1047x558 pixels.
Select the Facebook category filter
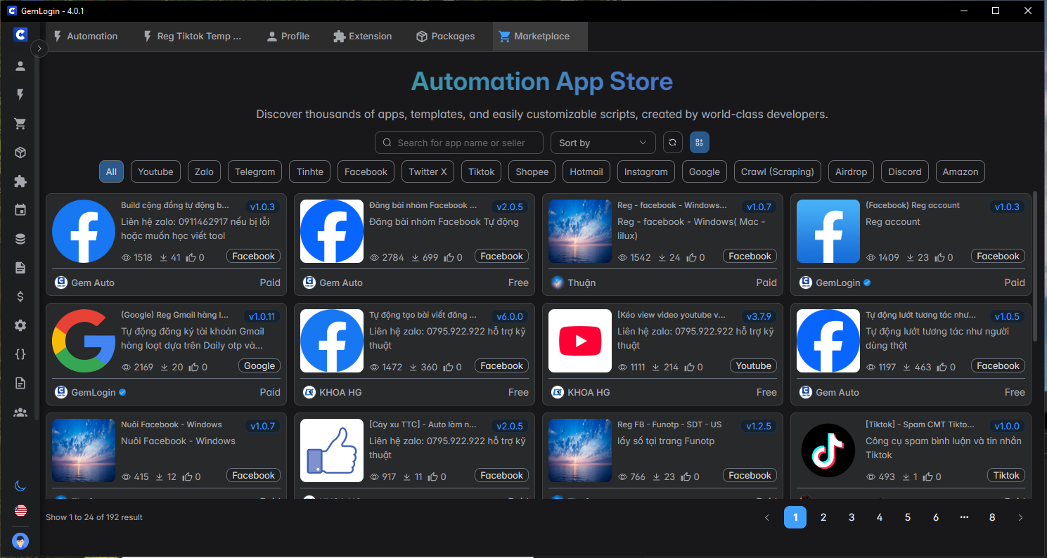[366, 171]
